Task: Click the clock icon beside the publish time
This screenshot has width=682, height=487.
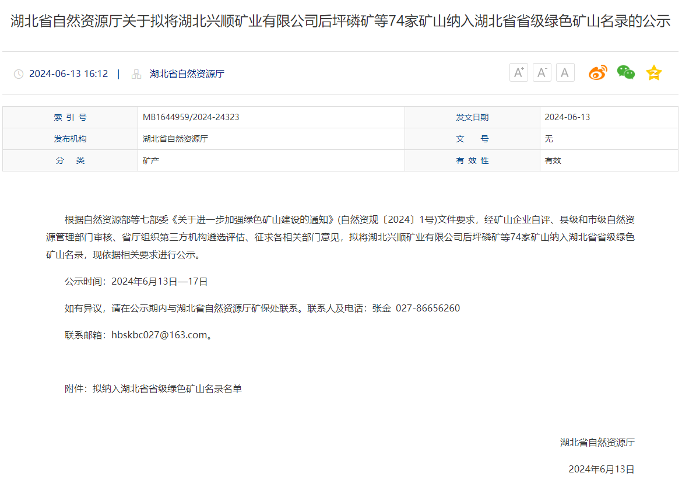Action: [19, 74]
